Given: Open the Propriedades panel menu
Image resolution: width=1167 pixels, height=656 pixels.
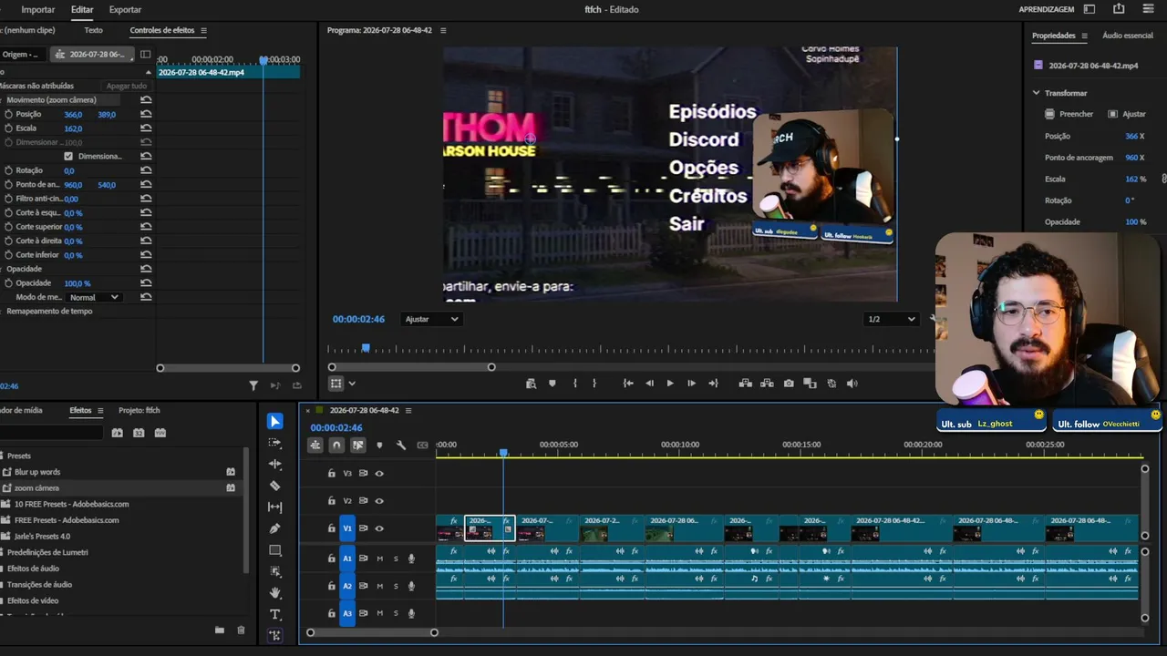Looking at the screenshot, I should pyautogui.click(x=1084, y=36).
